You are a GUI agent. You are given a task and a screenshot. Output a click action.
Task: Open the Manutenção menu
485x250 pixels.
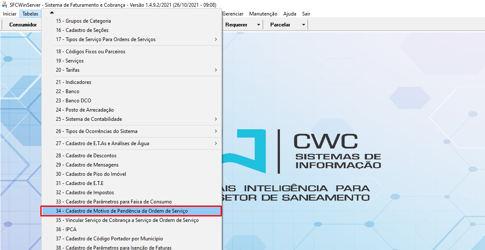click(263, 14)
